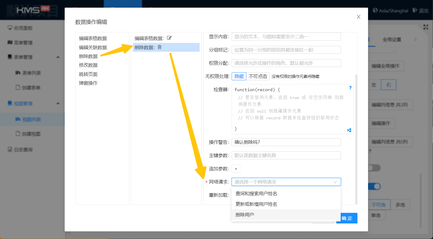Click the plus icon for 追加参数

click(x=236, y=169)
